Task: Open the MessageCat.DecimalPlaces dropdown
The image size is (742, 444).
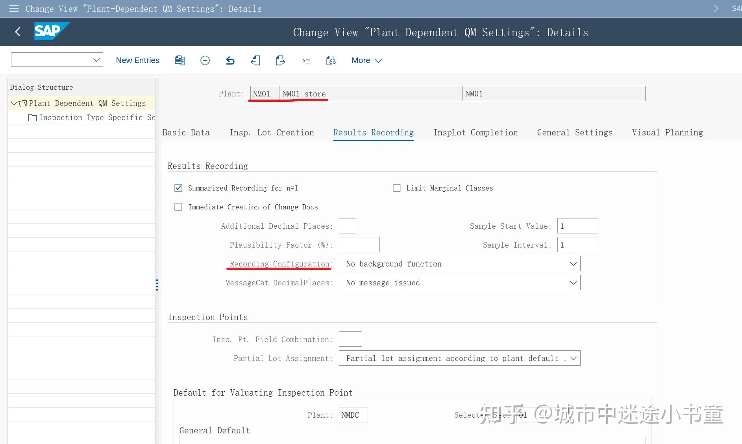Action: tap(573, 282)
